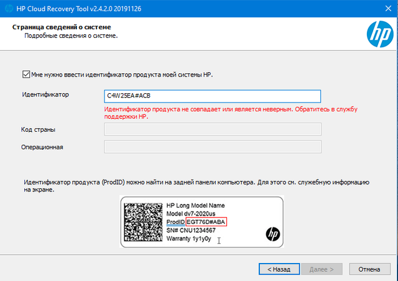This screenshot has width=398, height=281.
Task: Click the Warranty 1y1y0y text
Action: click(x=188, y=239)
